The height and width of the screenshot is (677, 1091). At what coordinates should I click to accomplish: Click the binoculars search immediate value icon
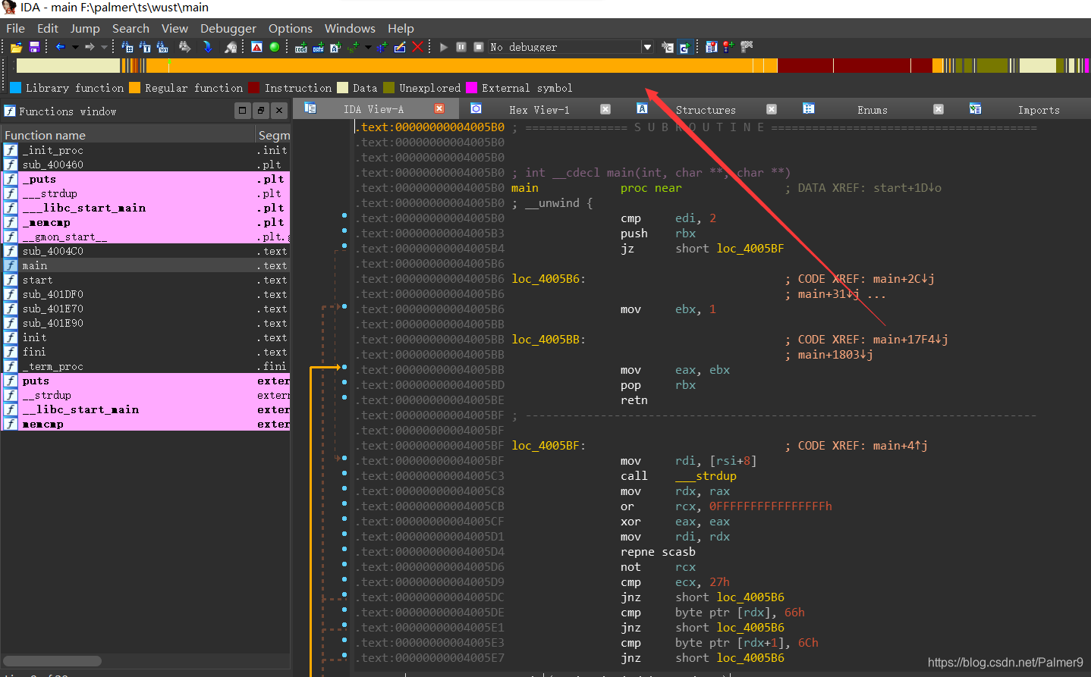tap(127, 47)
